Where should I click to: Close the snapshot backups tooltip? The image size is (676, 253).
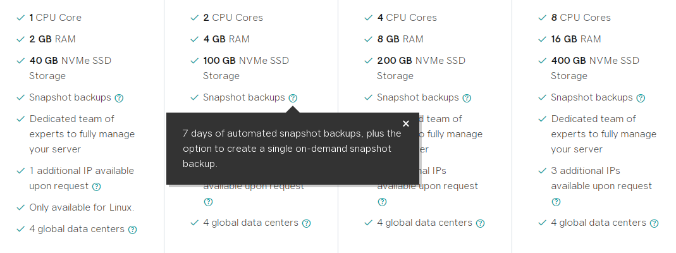(x=406, y=123)
